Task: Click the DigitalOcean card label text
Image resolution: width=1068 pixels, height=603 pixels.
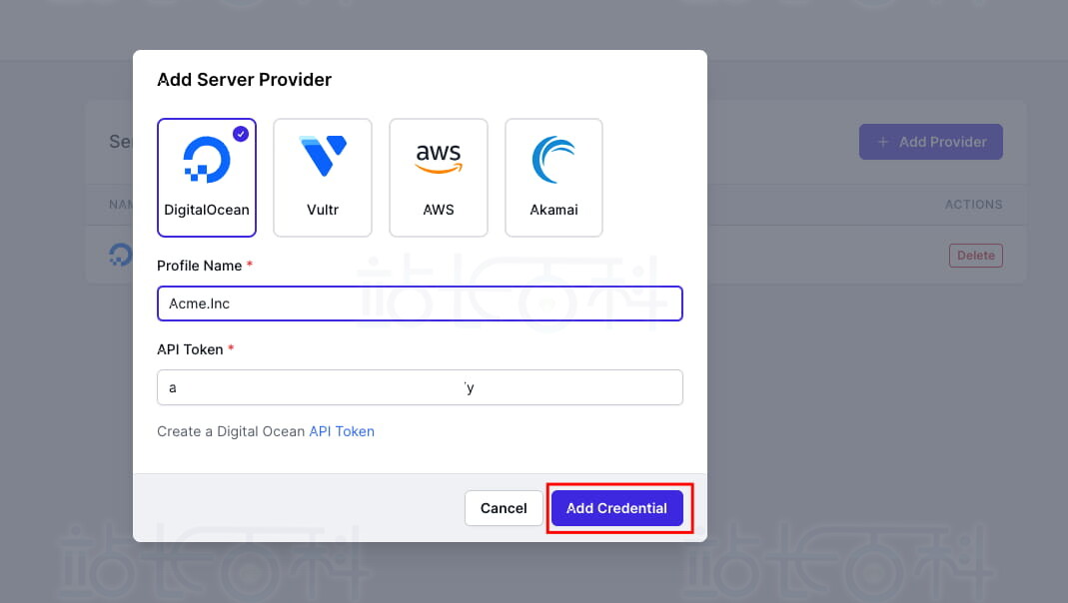Action: [207, 210]
